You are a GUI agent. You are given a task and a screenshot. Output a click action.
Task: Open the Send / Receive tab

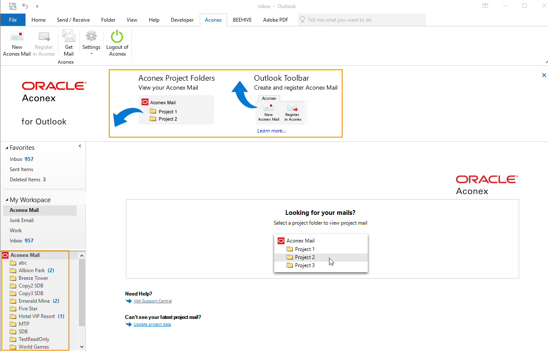[x=73, y=20]
